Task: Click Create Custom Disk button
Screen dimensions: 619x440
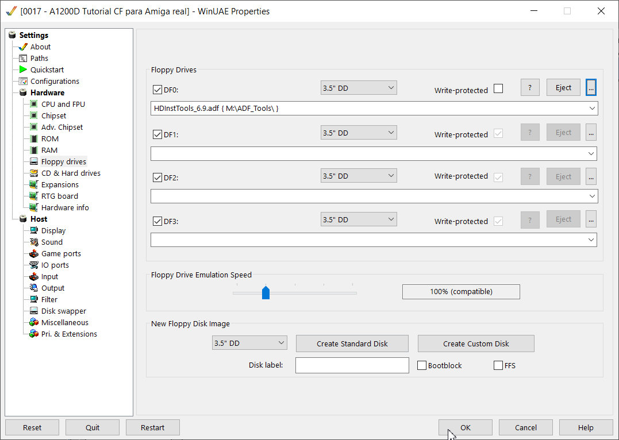Action: pos(476,343)
